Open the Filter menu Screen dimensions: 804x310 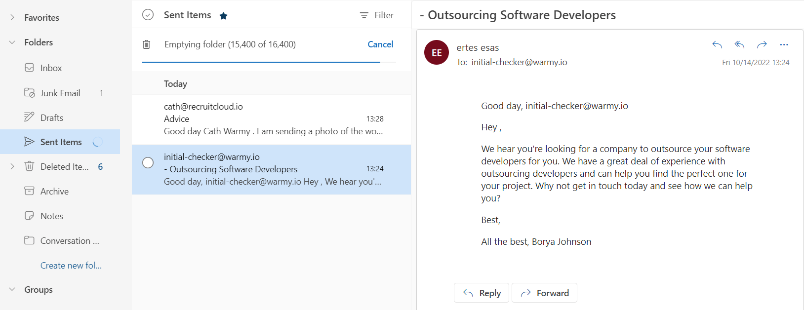376,15
